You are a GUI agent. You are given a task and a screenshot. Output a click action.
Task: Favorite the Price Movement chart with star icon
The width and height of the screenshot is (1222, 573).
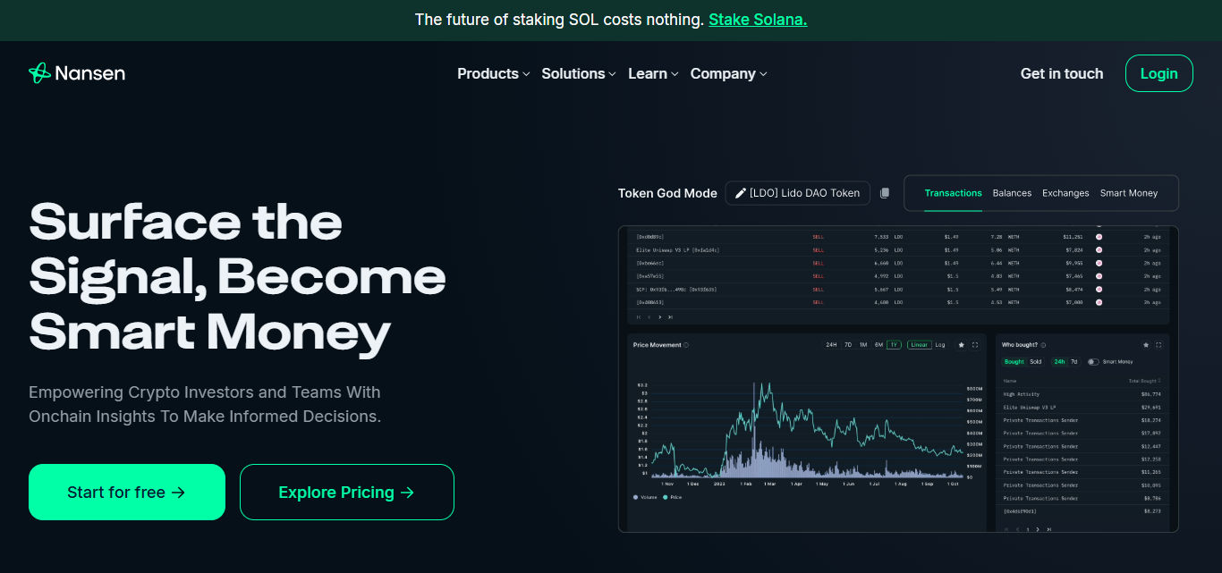[x=962, y=345]
